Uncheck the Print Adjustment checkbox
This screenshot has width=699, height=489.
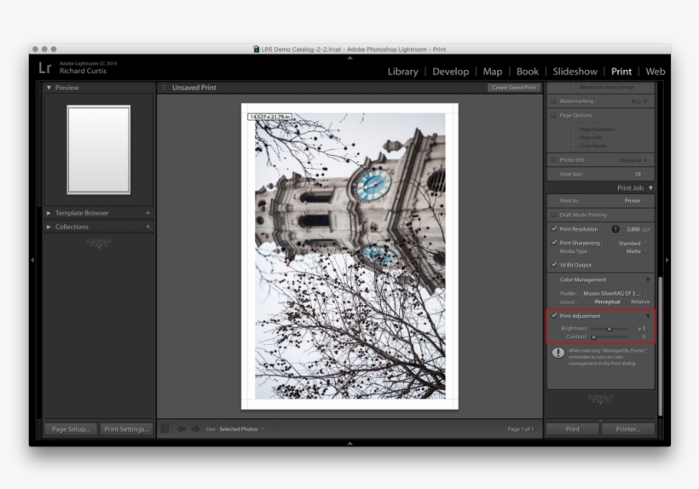554,316
